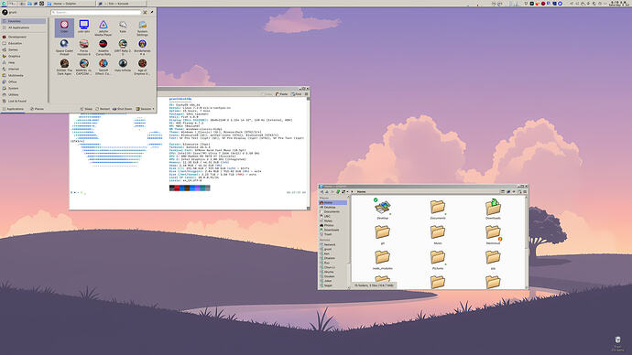Click the terminal color palette strip
Screen dimensions: 632x355
(190, 188)
